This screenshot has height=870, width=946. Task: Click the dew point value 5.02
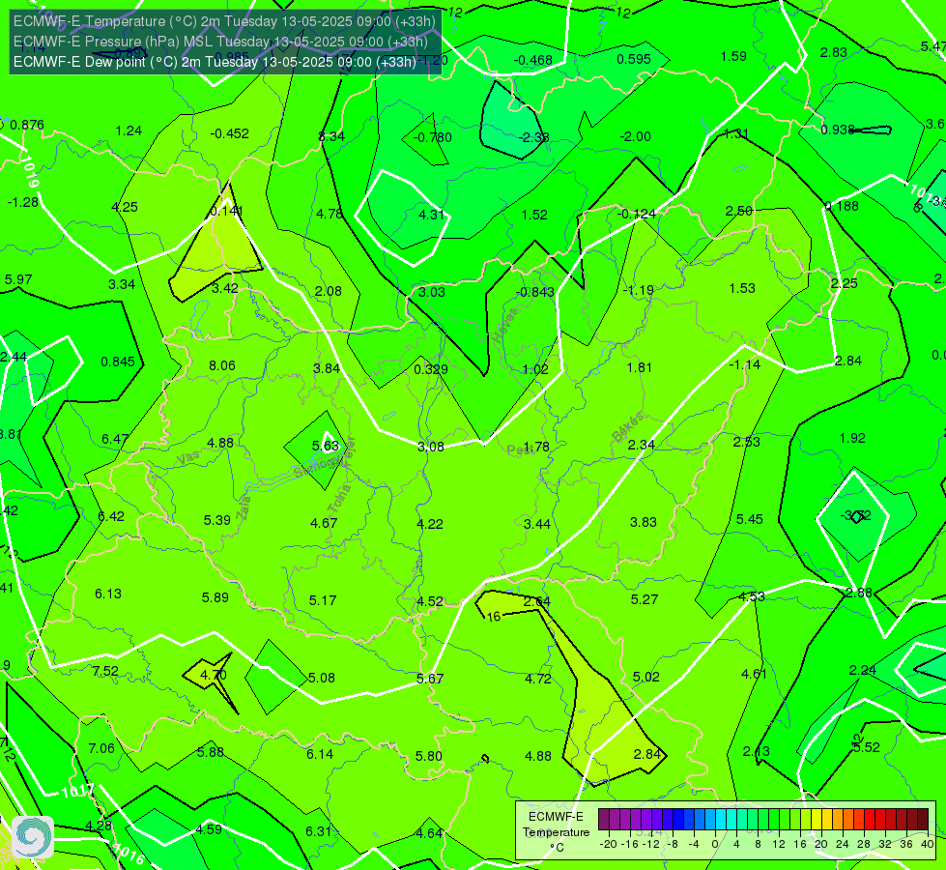[646, 677]
